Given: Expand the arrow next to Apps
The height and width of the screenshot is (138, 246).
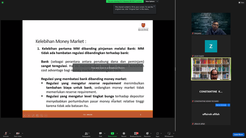Looking at the screenshot, I should pyautogui.click(x=161, y=133).
